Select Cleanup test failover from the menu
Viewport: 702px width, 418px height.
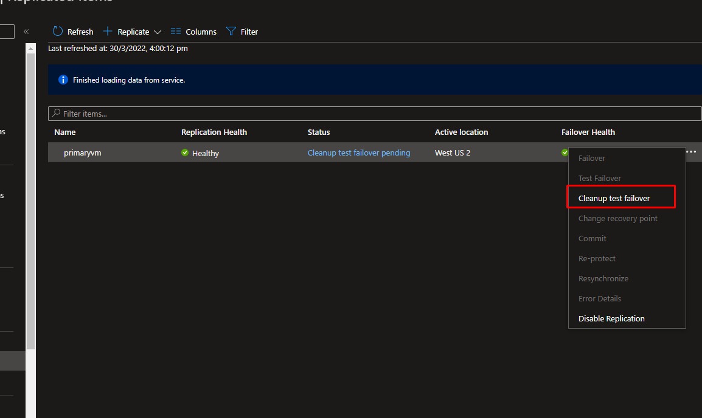(x=613, y=198)
